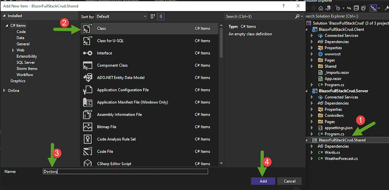Pick the Component Class template icon
Viewport: 389px width, 190px height.
[x=87, y=65]
